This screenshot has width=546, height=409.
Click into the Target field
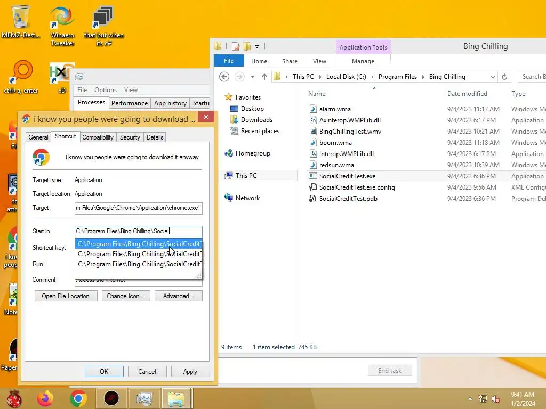138,208
